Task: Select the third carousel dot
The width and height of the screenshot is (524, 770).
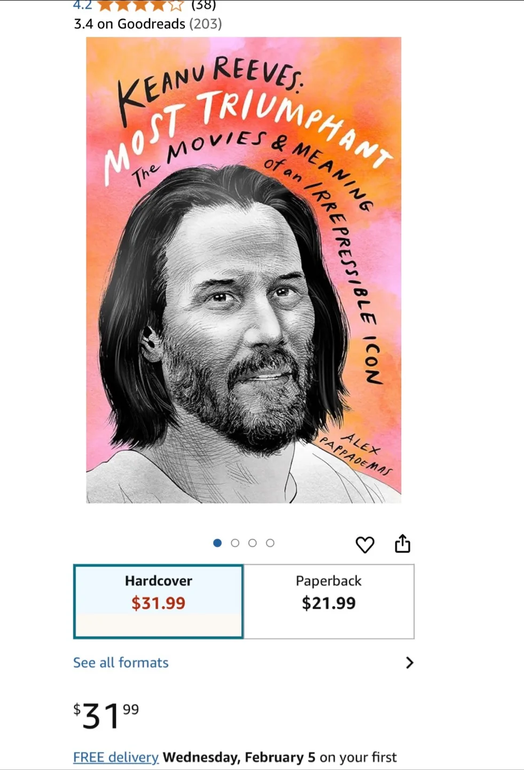Action: pos(253,543)
